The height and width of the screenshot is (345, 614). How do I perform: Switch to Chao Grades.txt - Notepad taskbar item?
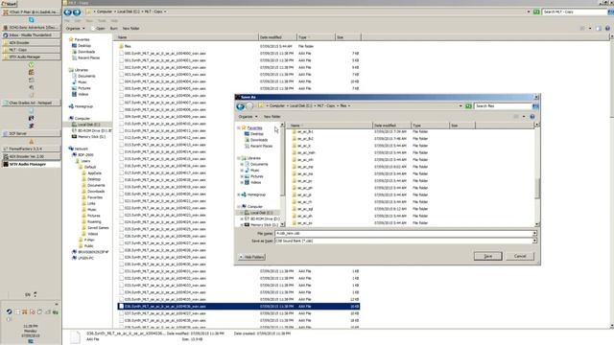[x=31, y=103]
